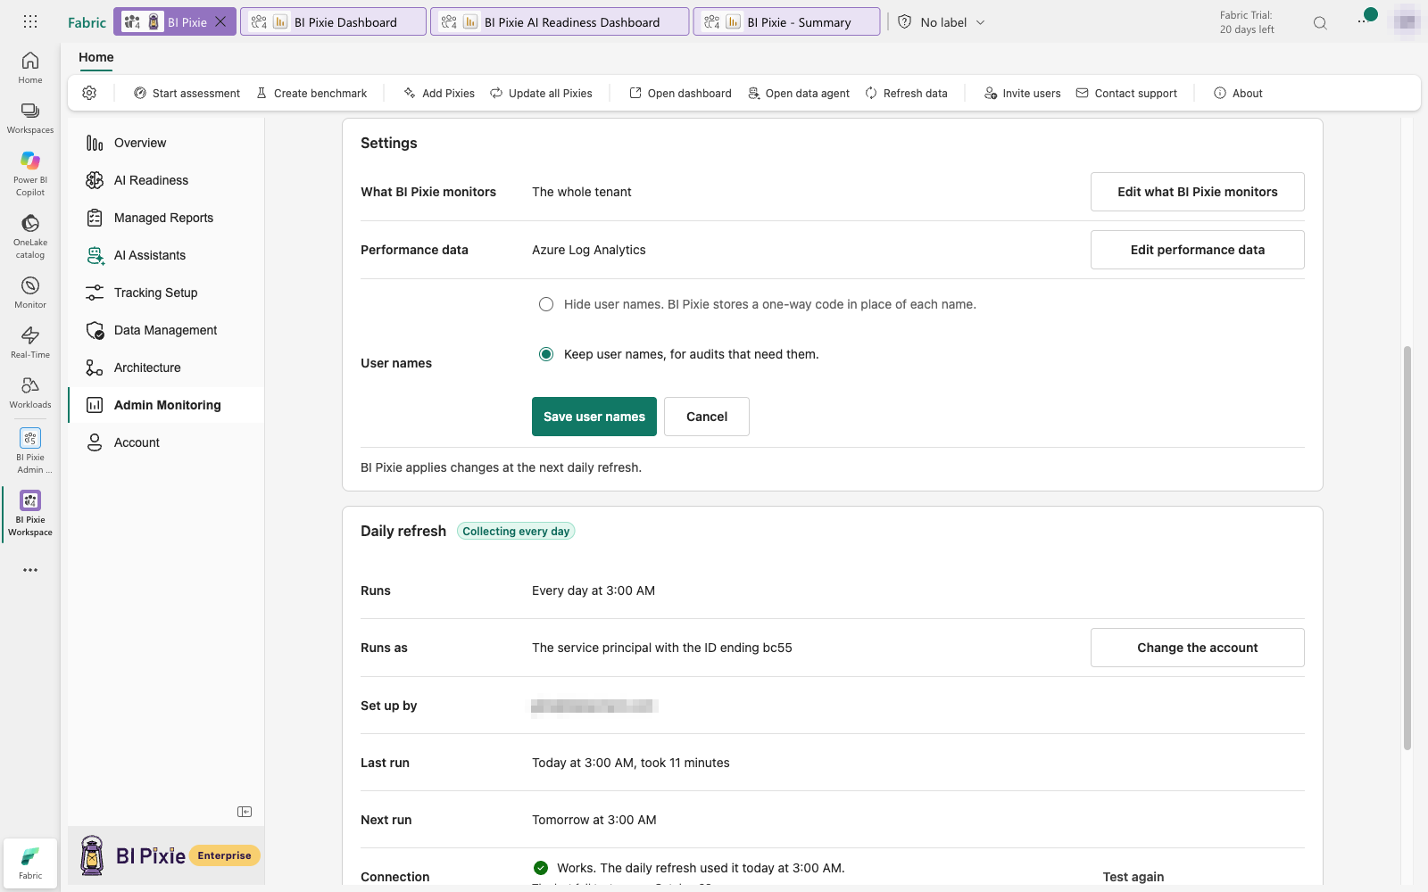
Task: Open Power BI Copilot
Action: tap(30, 173)
